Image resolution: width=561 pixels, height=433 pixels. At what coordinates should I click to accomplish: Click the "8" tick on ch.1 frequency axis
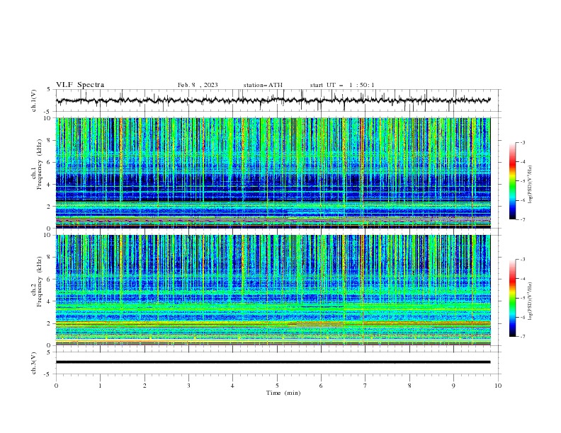[x=49, y=140]
